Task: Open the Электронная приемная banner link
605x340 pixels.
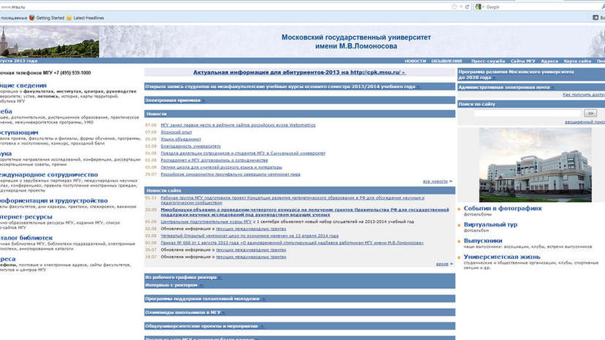Action: (174, 100)
